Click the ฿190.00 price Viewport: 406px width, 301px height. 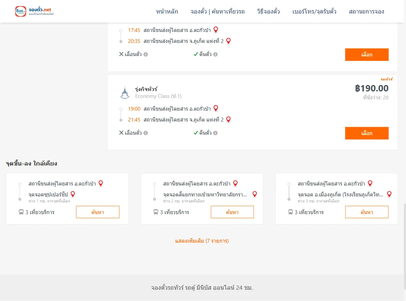[x=371, y=88]
